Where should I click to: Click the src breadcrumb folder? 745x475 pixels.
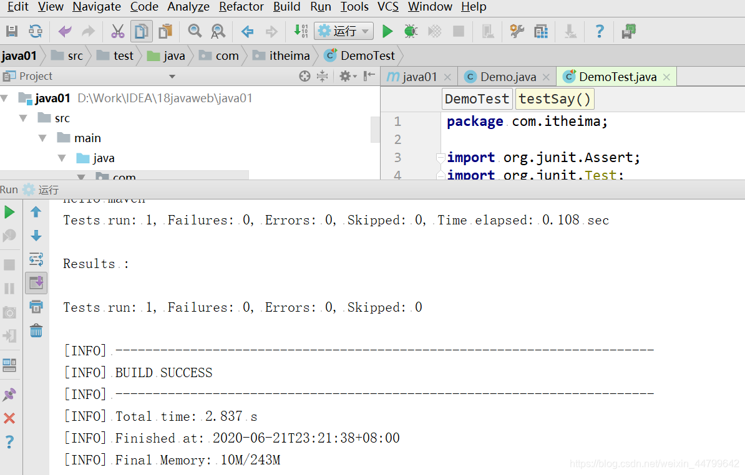[x=67, y=56]
